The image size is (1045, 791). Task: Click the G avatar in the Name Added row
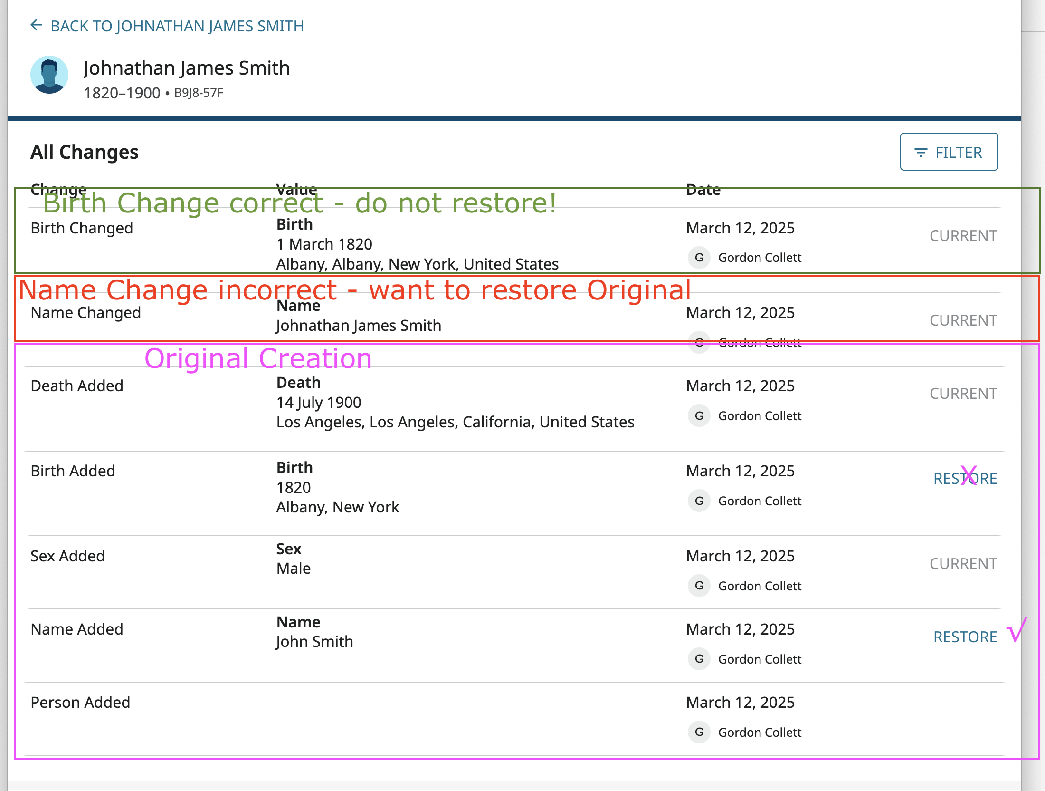pyautogui.click(x=699, y=659)
